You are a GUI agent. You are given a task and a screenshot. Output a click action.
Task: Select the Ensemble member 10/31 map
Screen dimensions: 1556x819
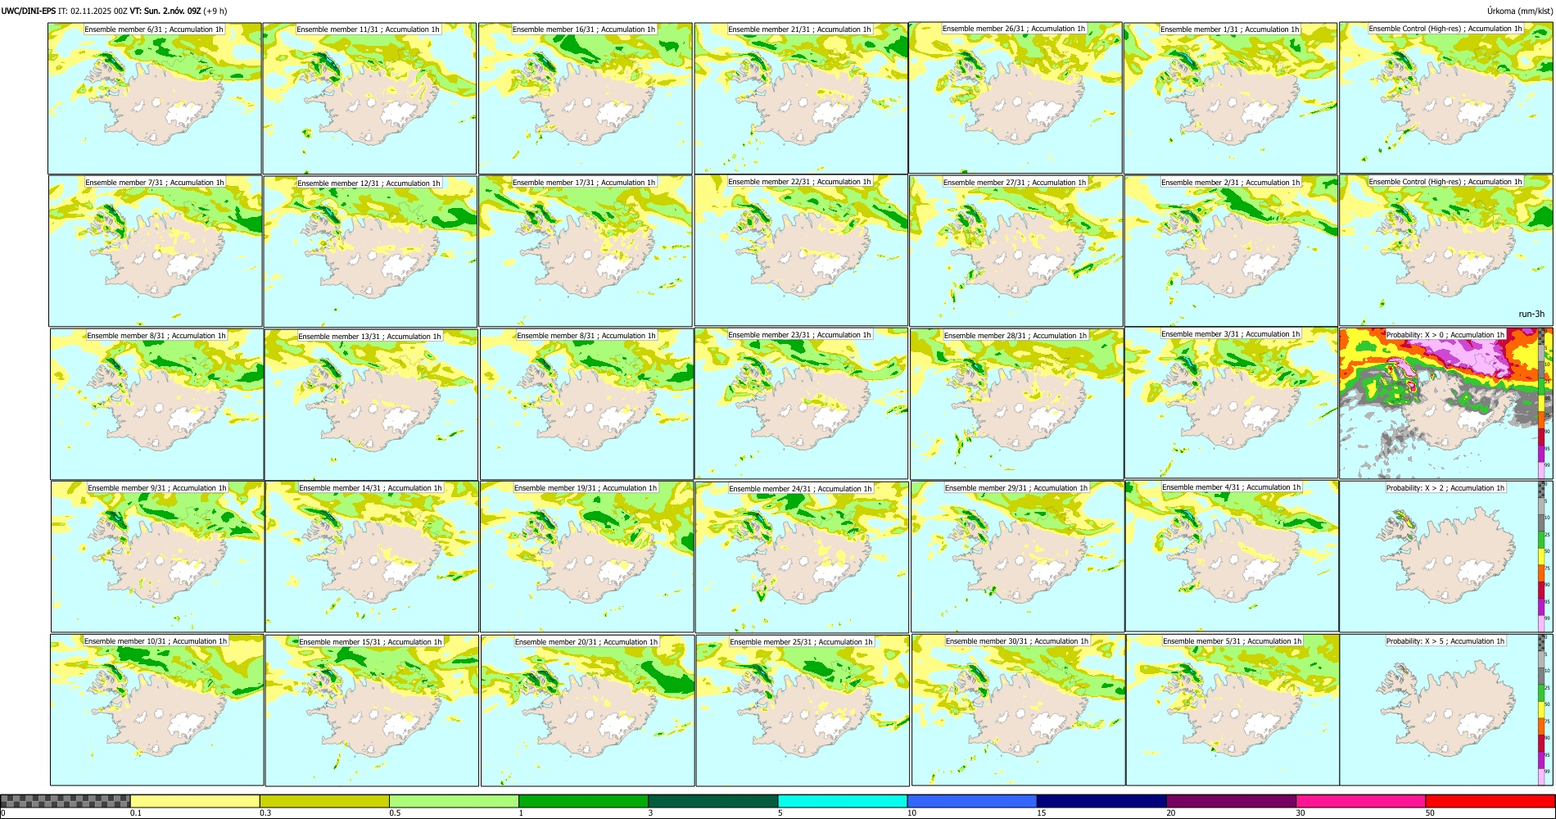pos(156,710)
